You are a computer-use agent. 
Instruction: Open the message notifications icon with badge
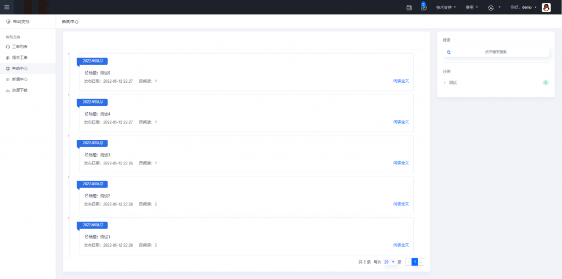(424, 8)
